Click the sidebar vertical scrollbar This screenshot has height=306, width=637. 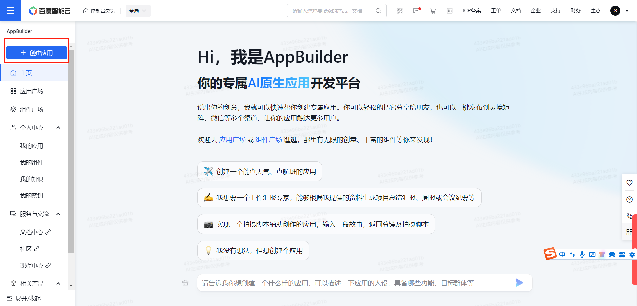tap(71, 151)
